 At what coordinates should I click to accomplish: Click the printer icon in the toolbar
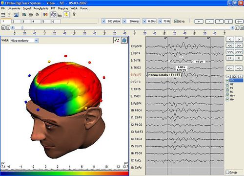tap(31, 15)
